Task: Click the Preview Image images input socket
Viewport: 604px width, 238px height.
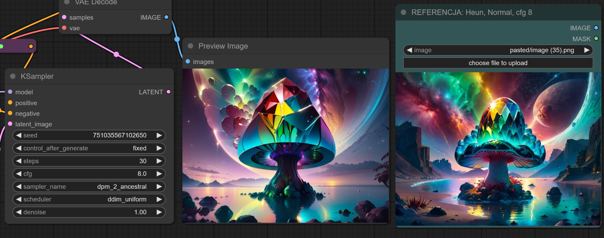Action: click(188, 61)
